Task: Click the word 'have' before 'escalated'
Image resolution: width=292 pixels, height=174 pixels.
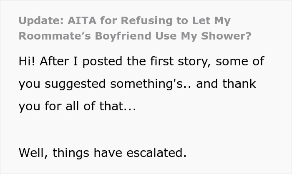Action: point(108,153)
